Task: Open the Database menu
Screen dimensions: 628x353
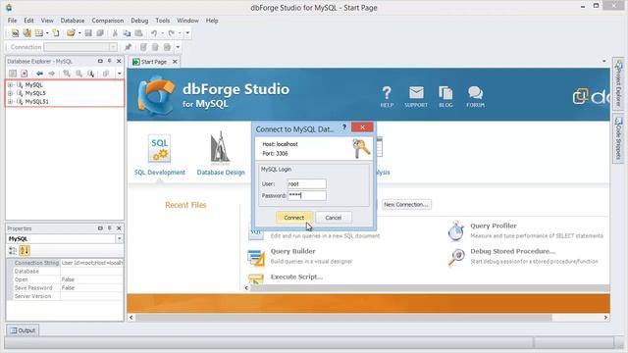Action: [73, 21]
